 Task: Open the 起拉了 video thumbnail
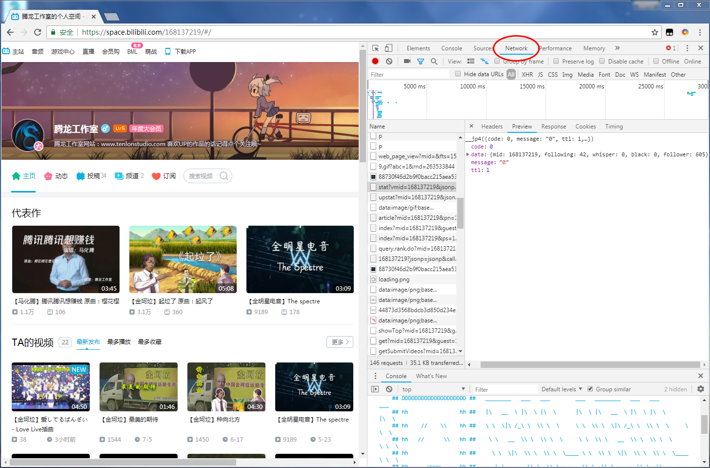click(x=183, y=259)
